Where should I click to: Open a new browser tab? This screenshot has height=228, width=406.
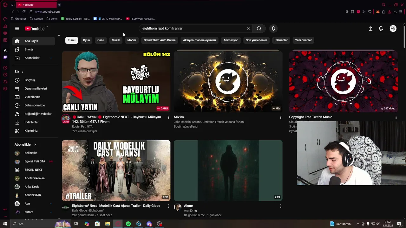click(x=59, y=5)
